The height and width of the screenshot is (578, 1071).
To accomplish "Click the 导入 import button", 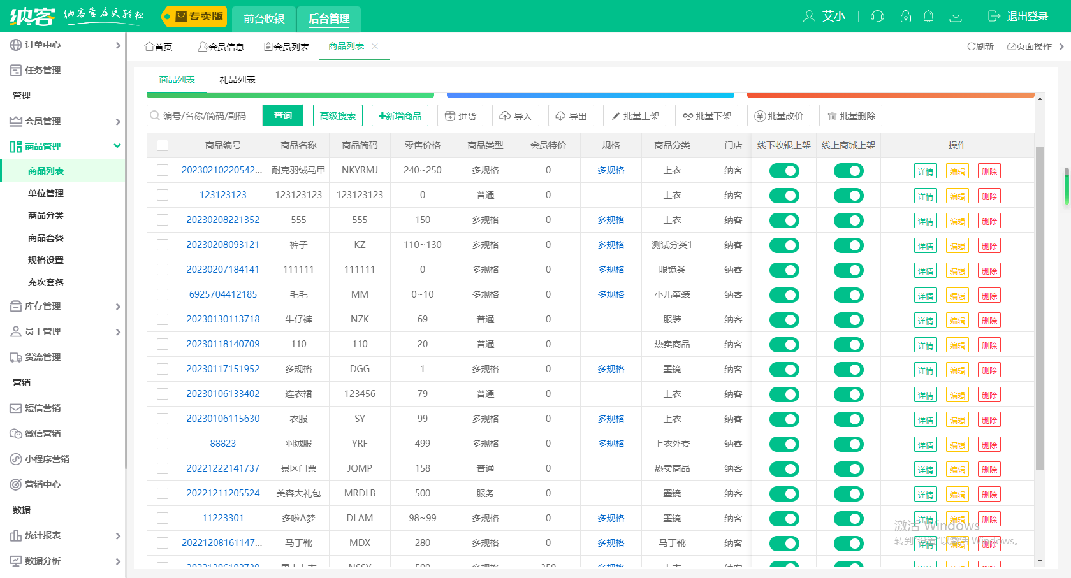I will 515,116.
